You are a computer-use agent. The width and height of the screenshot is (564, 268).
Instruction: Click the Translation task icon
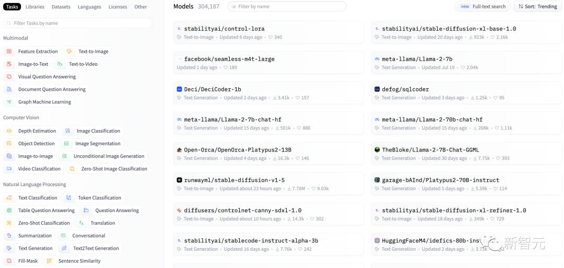(81, 223)
